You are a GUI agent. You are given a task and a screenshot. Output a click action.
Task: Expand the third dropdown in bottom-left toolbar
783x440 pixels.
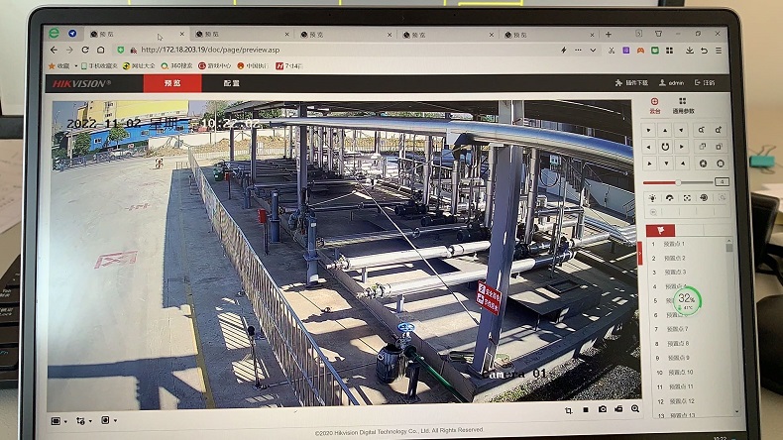[x=108, y=420]
